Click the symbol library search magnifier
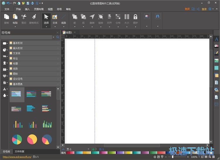Viewport: 220px width, 160px height. [58, 37]
